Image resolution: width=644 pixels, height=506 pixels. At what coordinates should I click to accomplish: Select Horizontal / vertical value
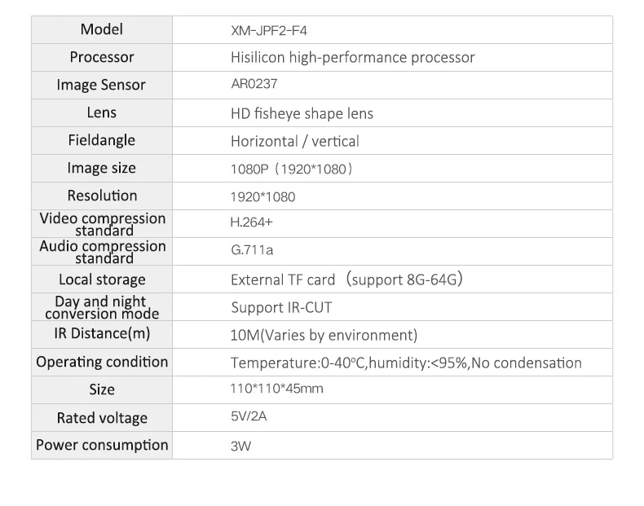[295, 142]
